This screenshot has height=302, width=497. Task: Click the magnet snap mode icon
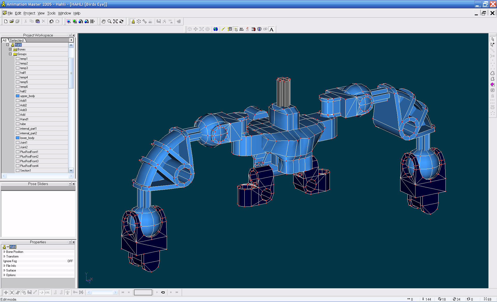coord(253,29)
